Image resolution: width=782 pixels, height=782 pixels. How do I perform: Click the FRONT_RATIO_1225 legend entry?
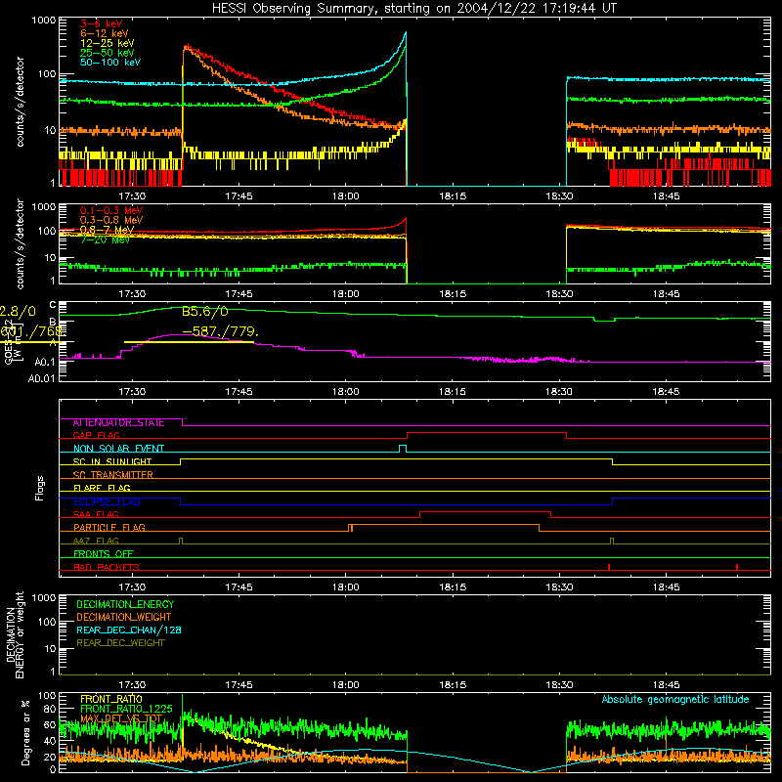pos(127,710)
